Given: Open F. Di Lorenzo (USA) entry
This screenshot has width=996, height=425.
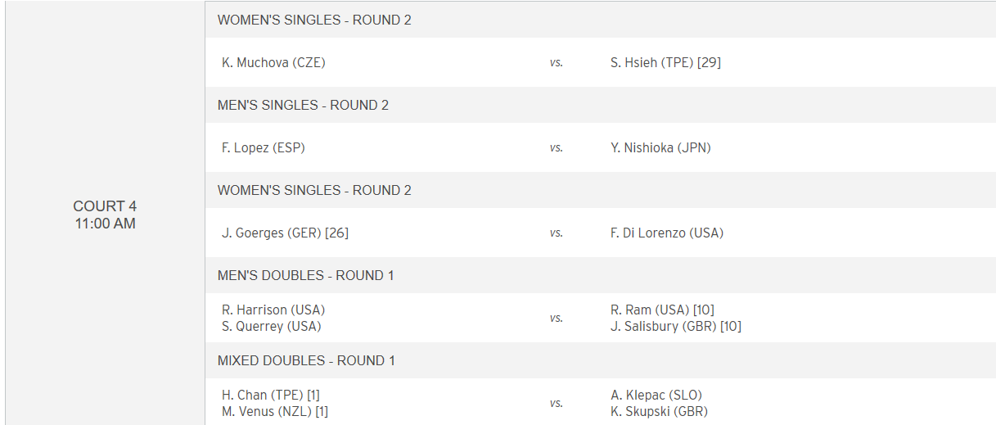Looking at the screenshot, I should [667, 233].
